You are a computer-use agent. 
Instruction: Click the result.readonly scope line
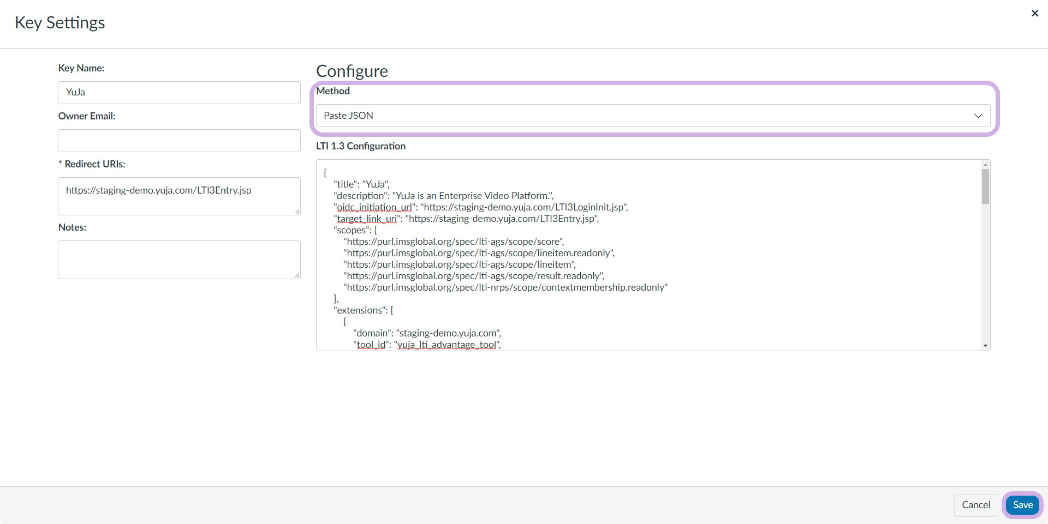474,276
